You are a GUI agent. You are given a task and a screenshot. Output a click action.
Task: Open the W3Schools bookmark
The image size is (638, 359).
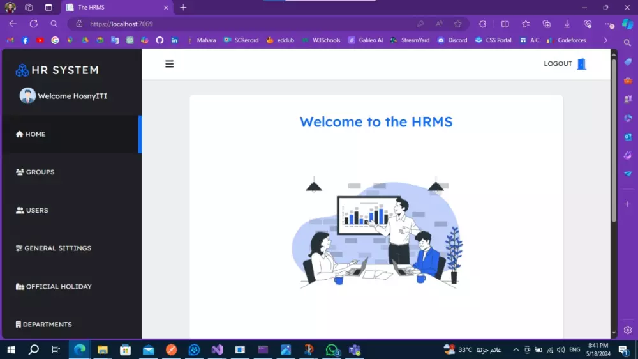coord(321,40)
